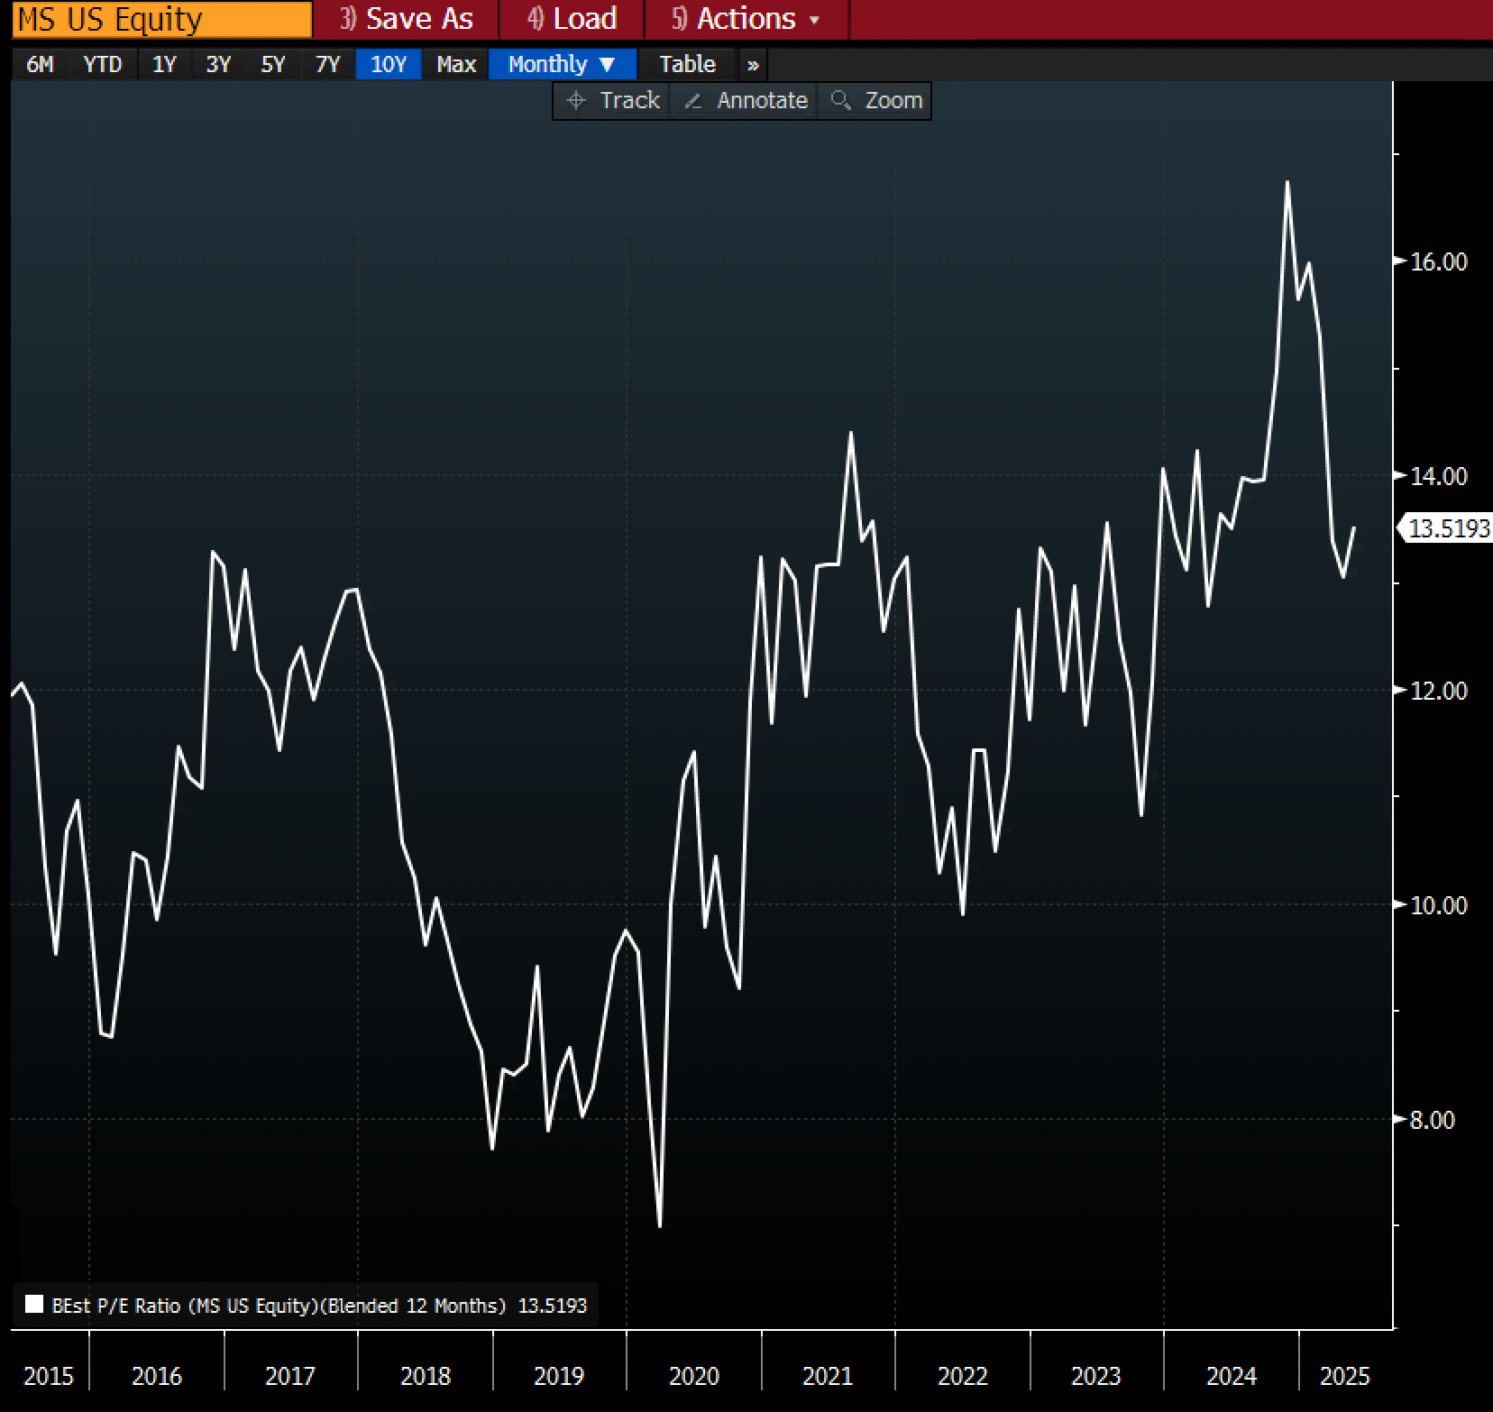Click the 2020 x-axis label
The width and height of the screenshot is (1493, 1412).
click(x=694, y=1376)
